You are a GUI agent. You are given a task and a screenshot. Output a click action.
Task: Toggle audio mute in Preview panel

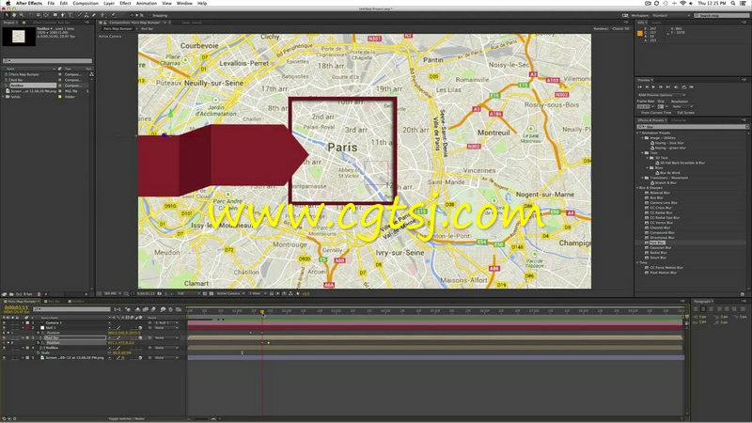[x=676, y=86]
